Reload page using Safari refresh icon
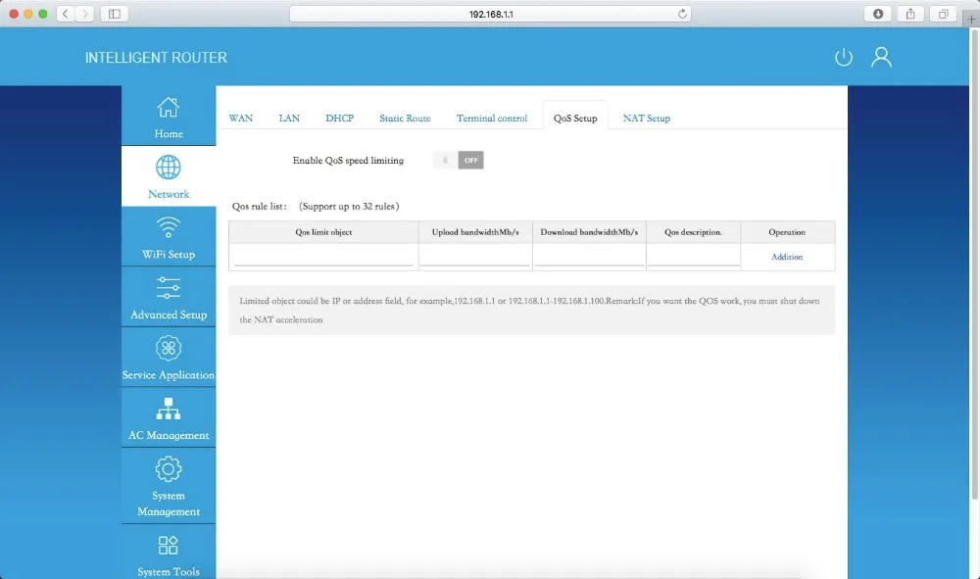Screen dimensions: 980x579 tap(682, 14)
